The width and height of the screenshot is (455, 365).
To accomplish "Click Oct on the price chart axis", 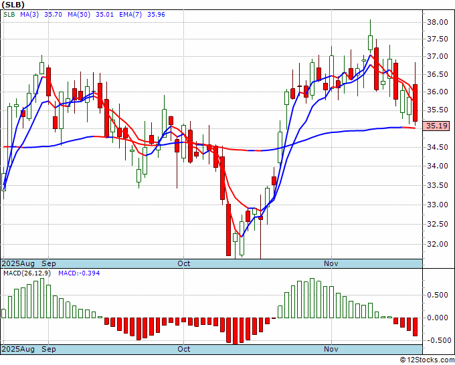I will tap(184, 263).
